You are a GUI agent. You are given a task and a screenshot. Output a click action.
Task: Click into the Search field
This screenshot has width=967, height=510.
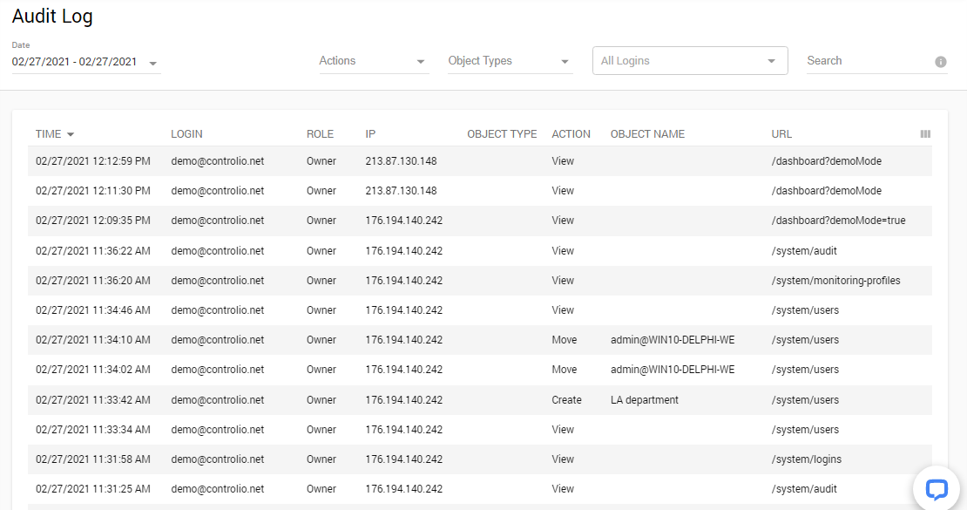(867, 61)
